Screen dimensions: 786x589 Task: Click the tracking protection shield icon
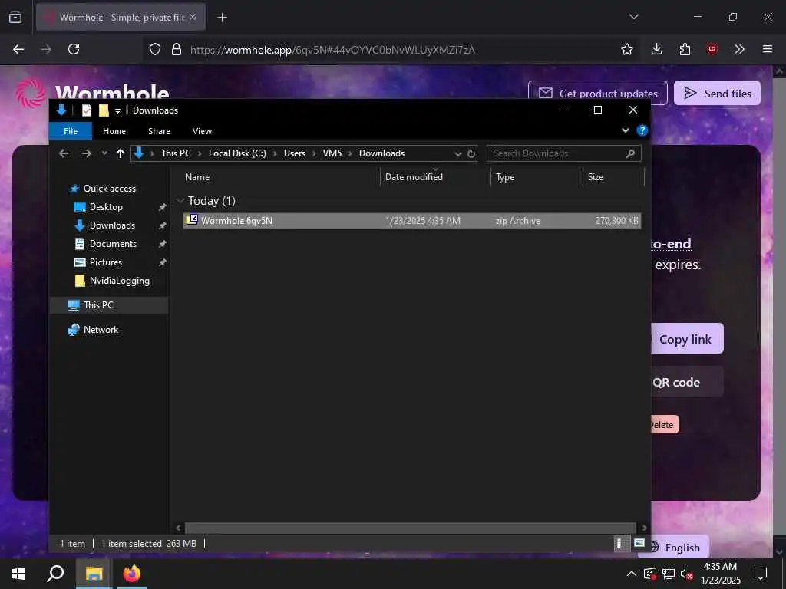(x=155, y=49)
